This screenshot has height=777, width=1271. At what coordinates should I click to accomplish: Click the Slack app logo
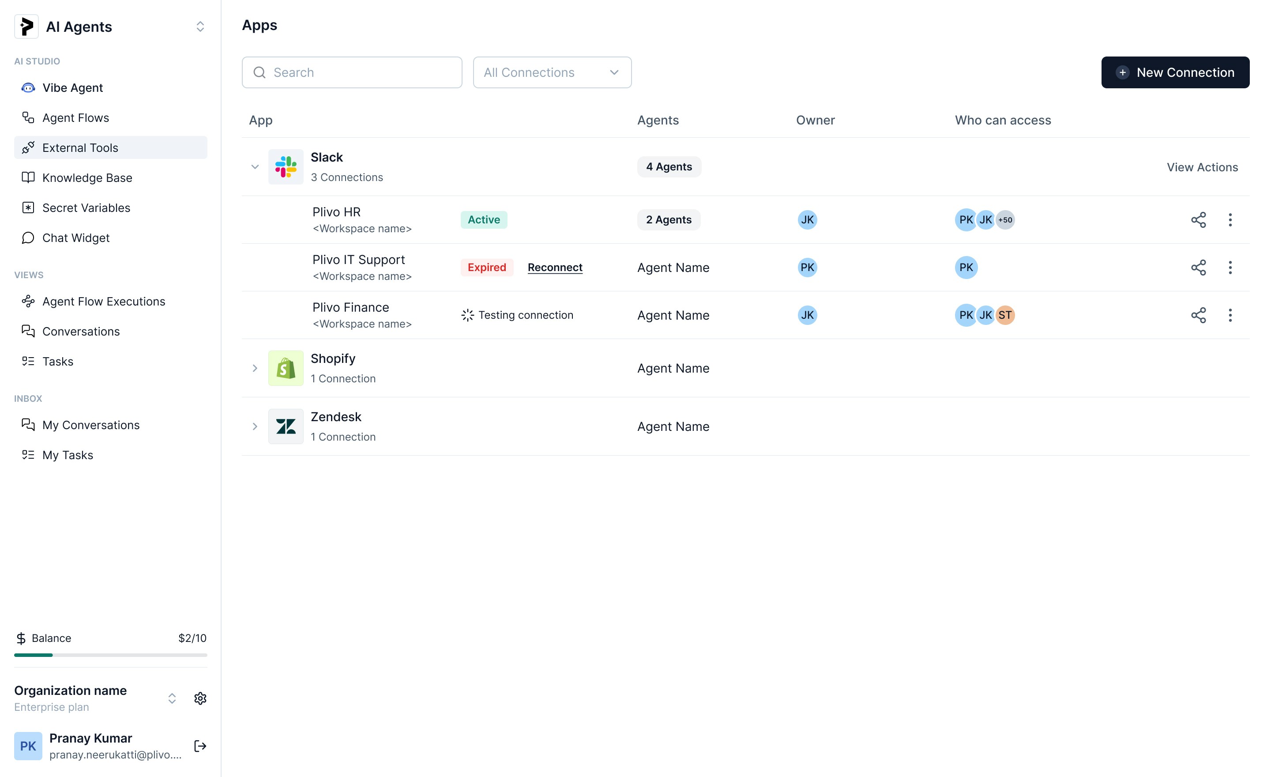[286, 166]
